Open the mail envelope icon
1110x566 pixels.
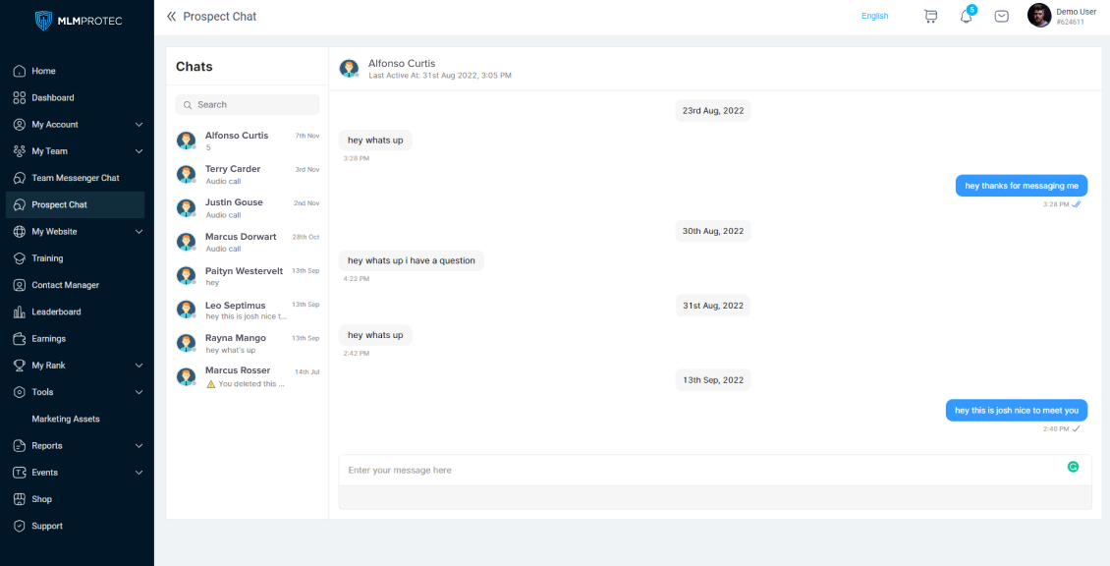(1001, 16)
